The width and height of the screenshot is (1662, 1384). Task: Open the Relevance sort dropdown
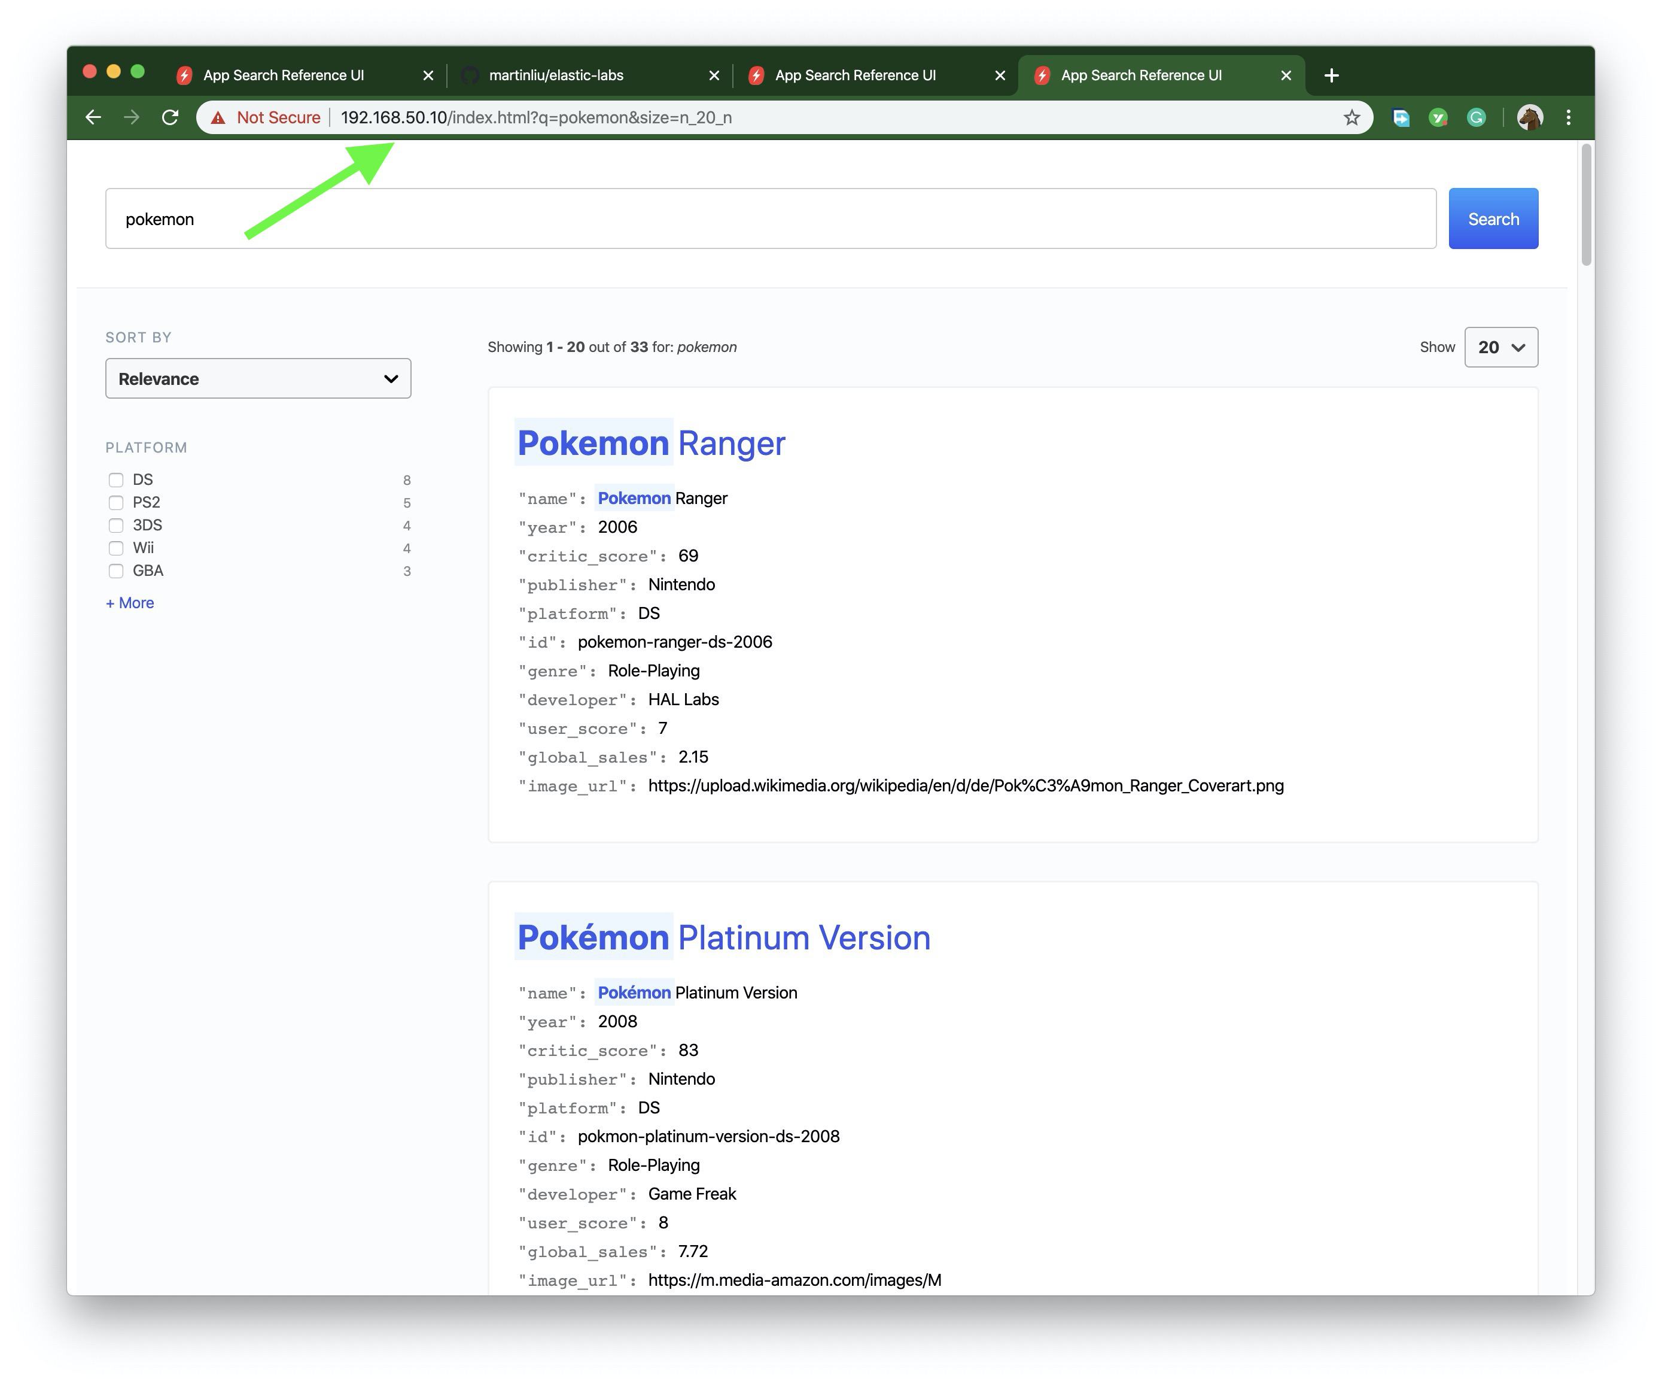258,378
